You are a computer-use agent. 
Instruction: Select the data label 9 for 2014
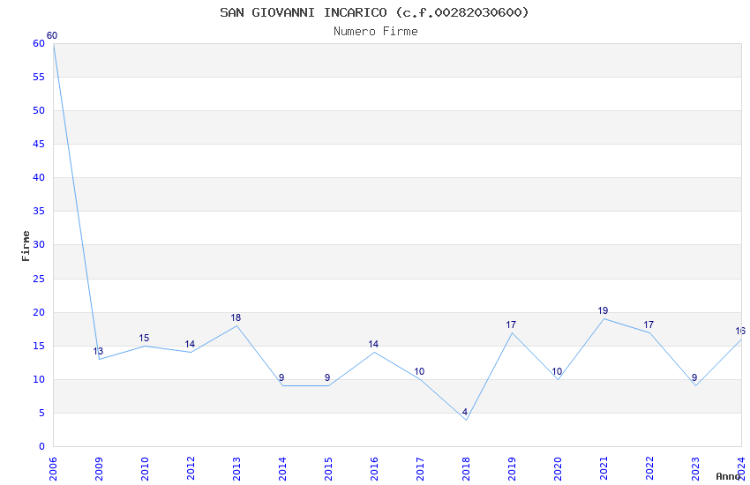click(x=281, y=377)
